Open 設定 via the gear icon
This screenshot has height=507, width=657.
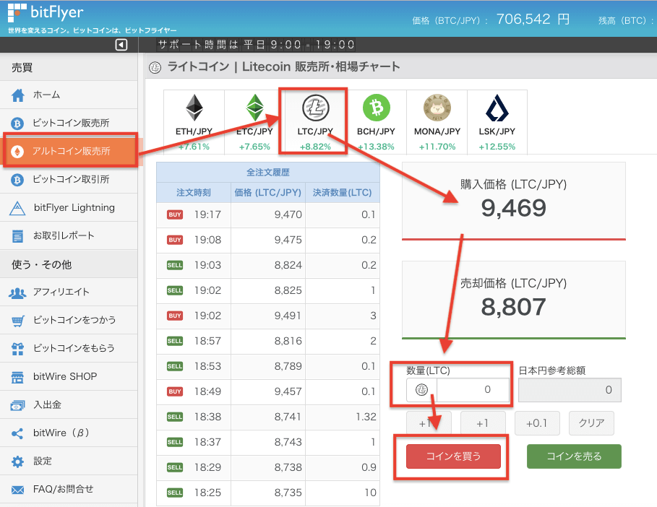tap(17, 461)
